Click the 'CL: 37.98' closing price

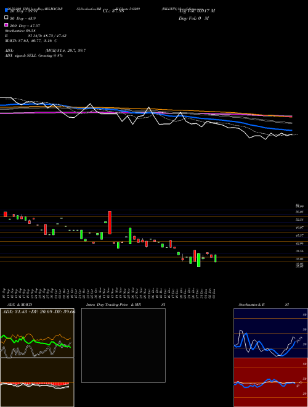point(113,11)
